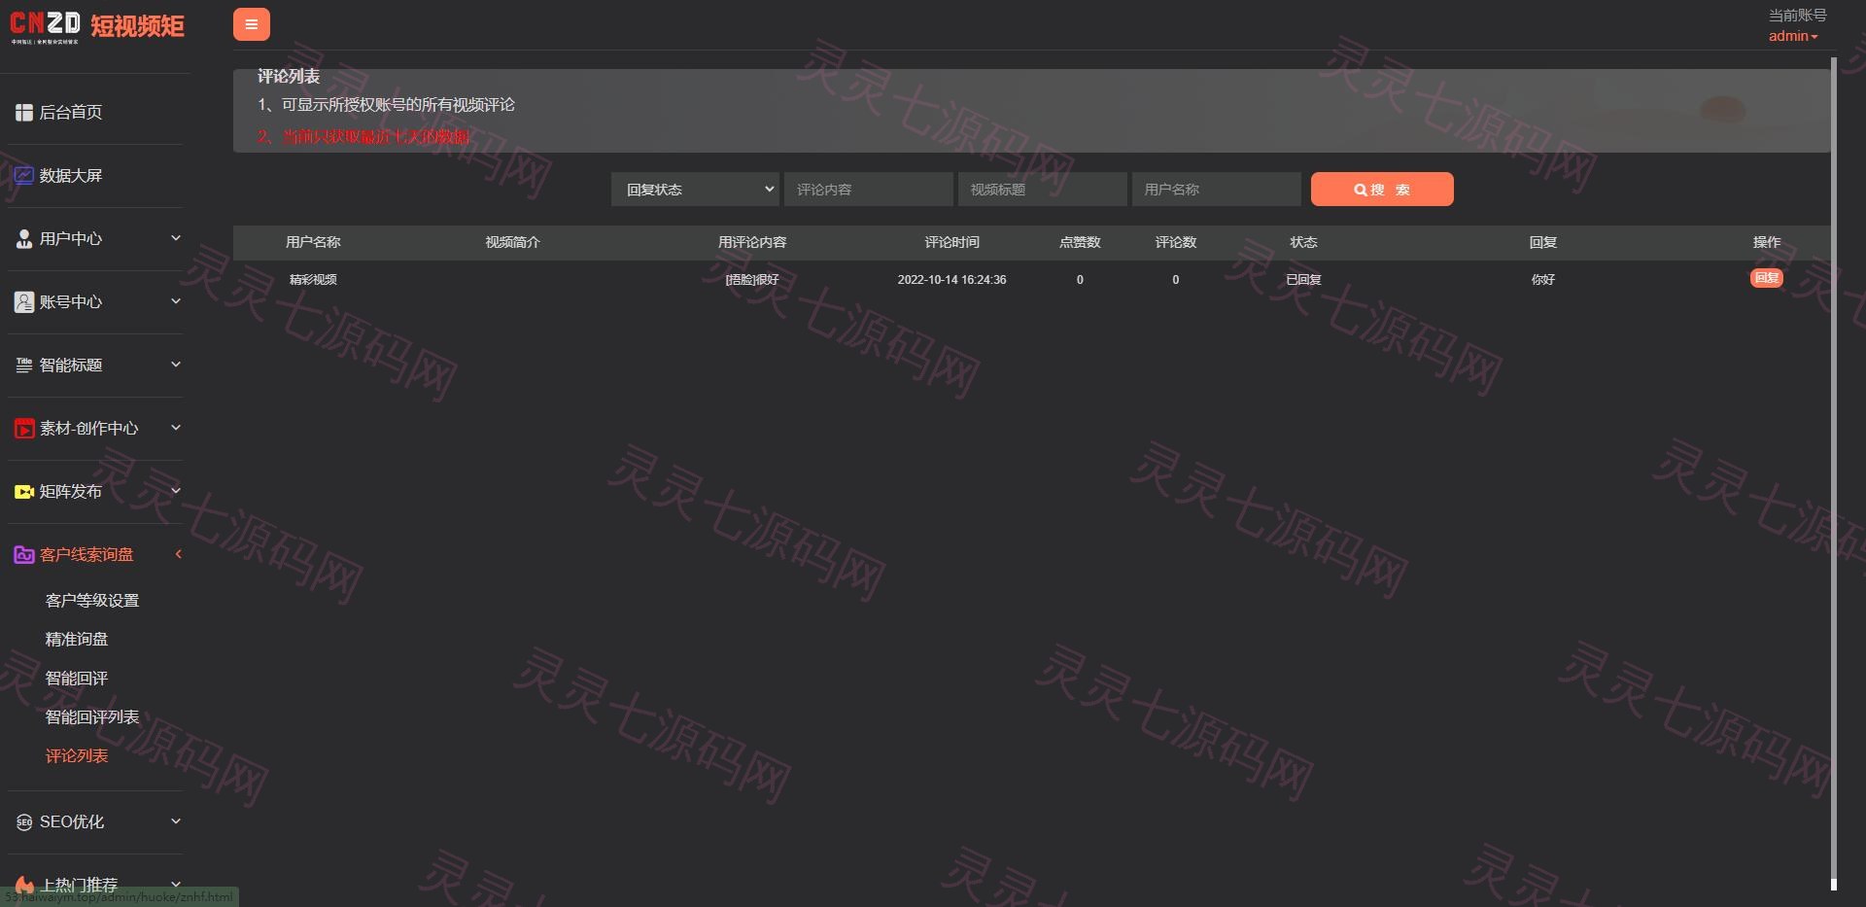The width and height of the screenshot is (1866, 907).
Task: Click the 素材-创作中心 play icon
Action: pos(24,429)
